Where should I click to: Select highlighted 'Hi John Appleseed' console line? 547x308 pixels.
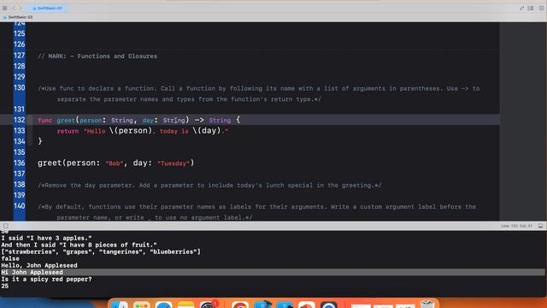click(x=273, y=272)
